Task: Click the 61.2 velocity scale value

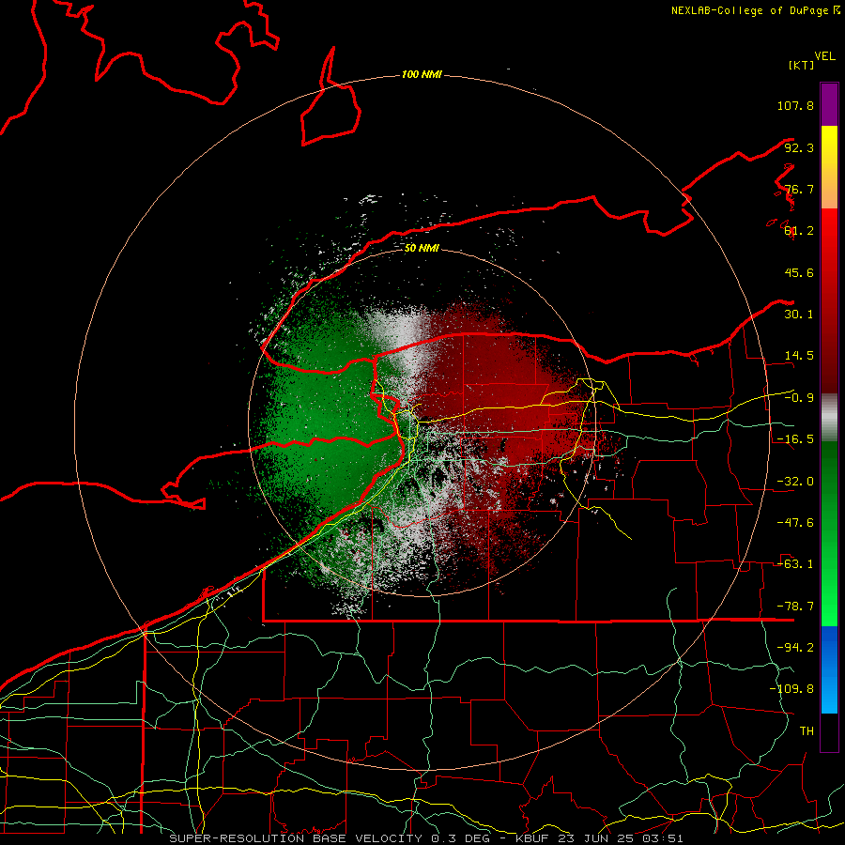Action: click(x=799, y=231)
